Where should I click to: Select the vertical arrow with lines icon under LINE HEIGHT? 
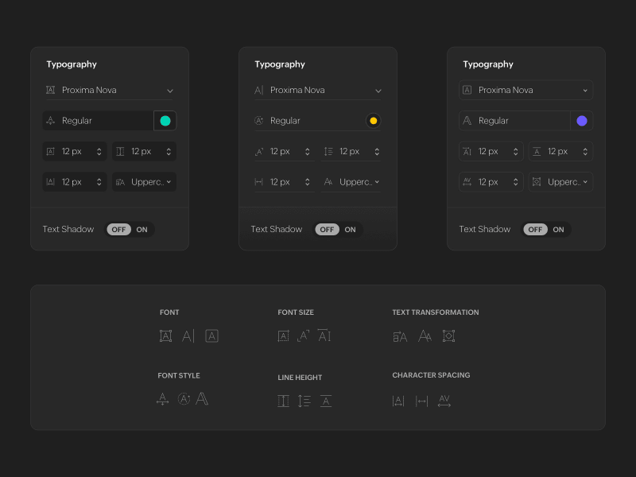pos(304,401)
